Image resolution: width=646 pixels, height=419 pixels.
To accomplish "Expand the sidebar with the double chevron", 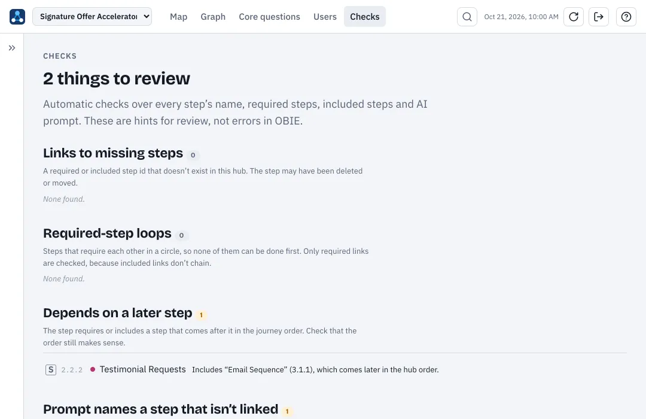I will [x=12, y=48].
